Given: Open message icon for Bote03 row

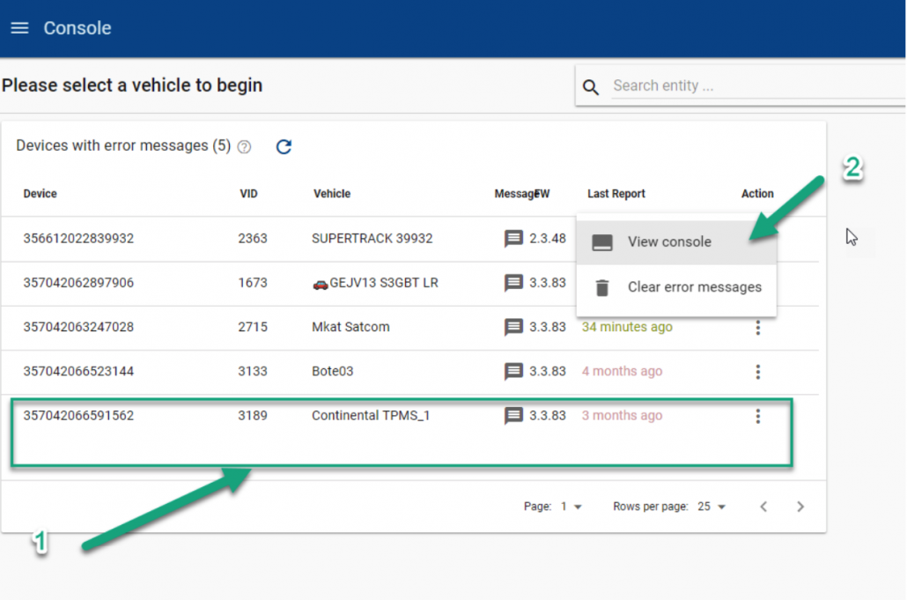Looking at the screenshot, I should [513, 372].
